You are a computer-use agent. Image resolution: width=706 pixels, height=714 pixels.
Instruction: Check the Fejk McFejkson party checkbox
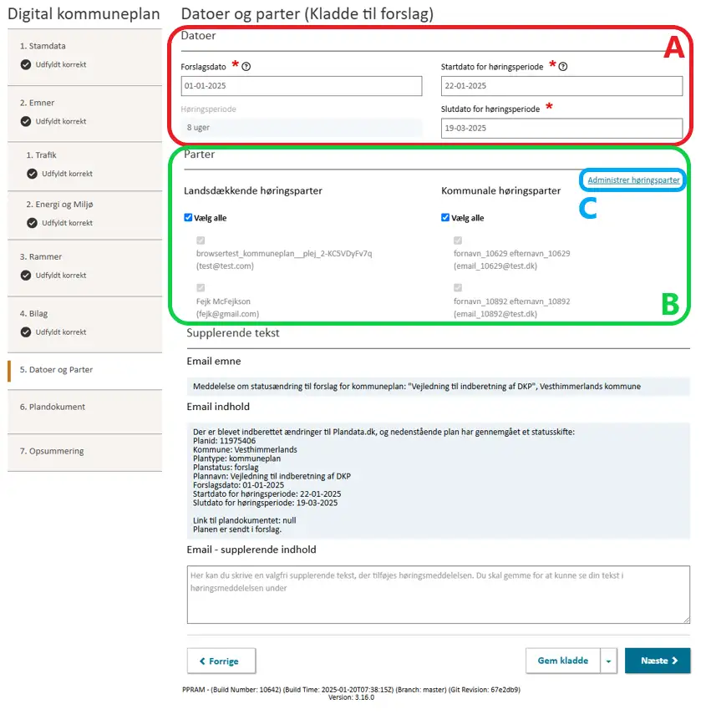pos(201,287)
